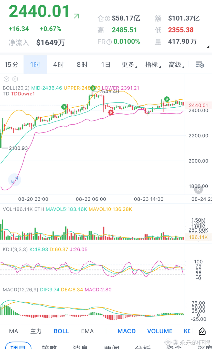The width and height of the screenshot is (212, 349).
Task: Open the drawing tool icon beside the KD tab
Action: pyautogui.click(x=202, y=331)
